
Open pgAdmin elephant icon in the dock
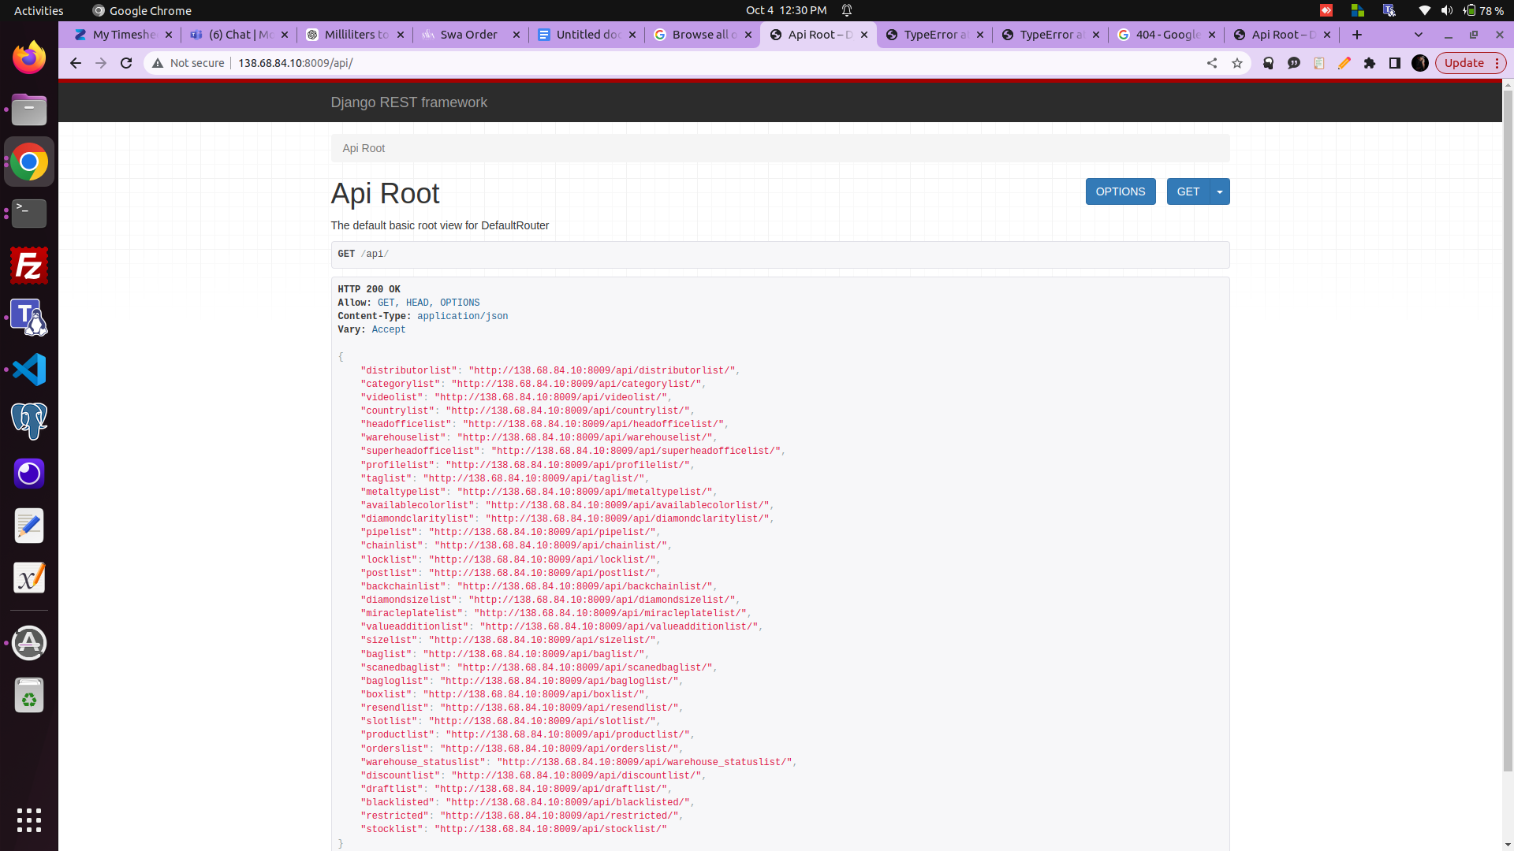[x=29, y=422]
